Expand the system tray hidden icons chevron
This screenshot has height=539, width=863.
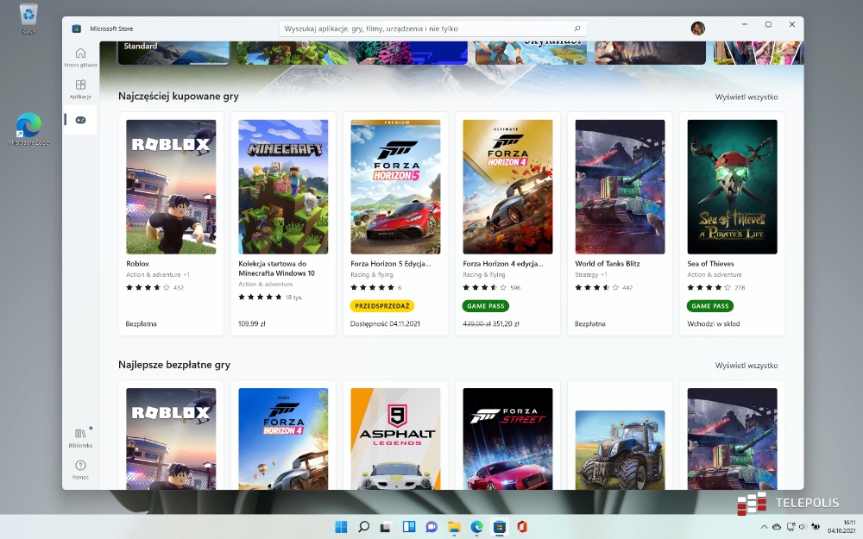pos(764,526)
